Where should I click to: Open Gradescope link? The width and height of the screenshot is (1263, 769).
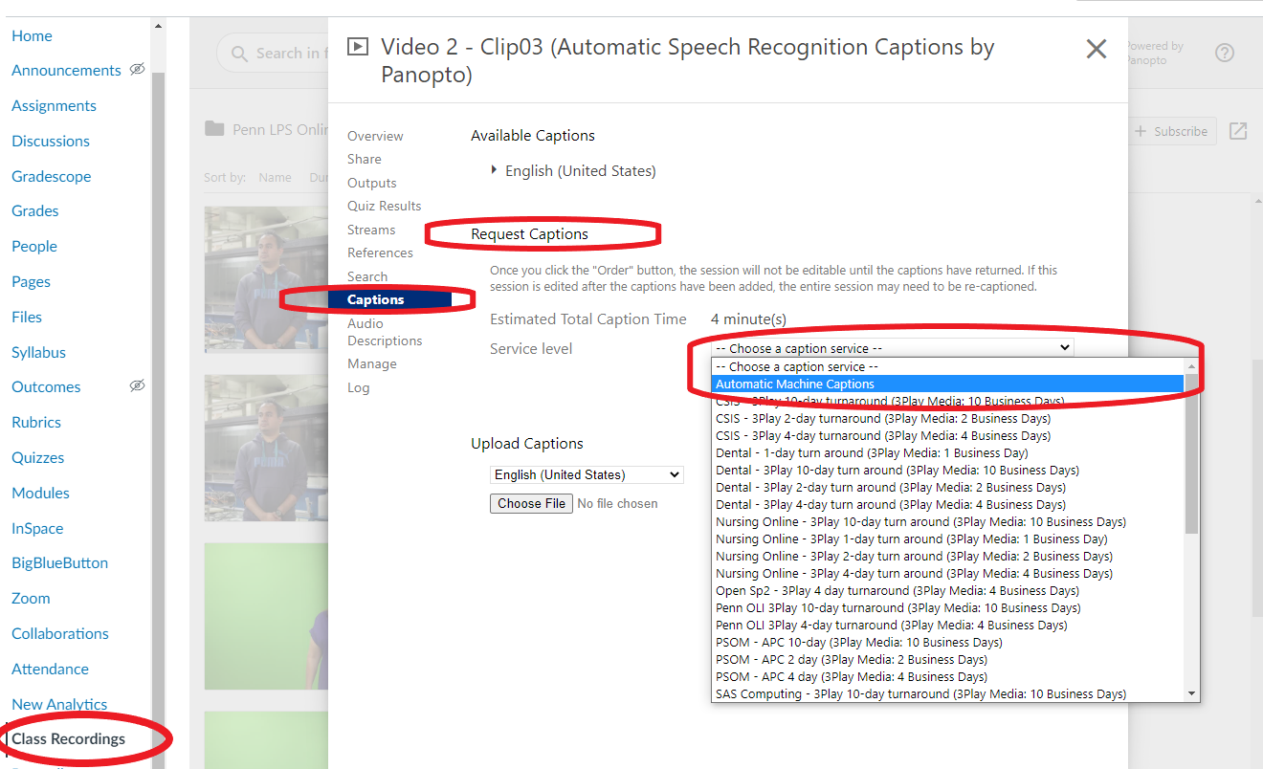52,176
